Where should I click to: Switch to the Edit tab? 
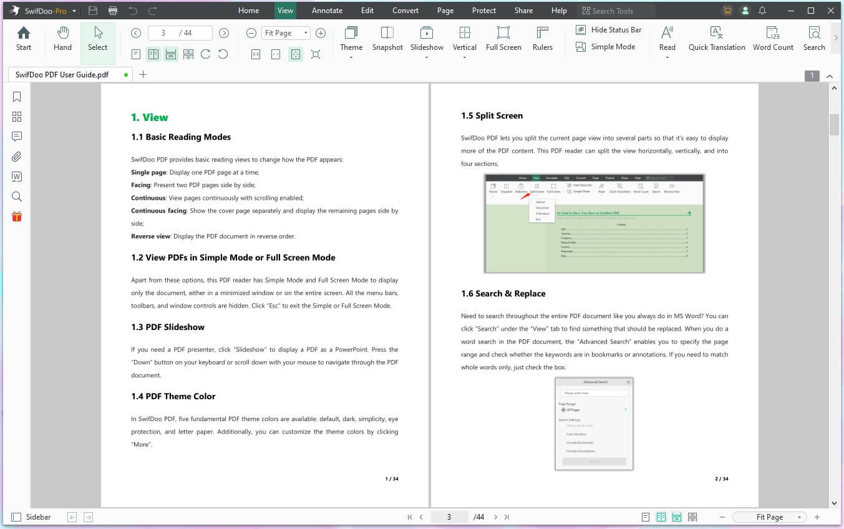coord(367,11)
